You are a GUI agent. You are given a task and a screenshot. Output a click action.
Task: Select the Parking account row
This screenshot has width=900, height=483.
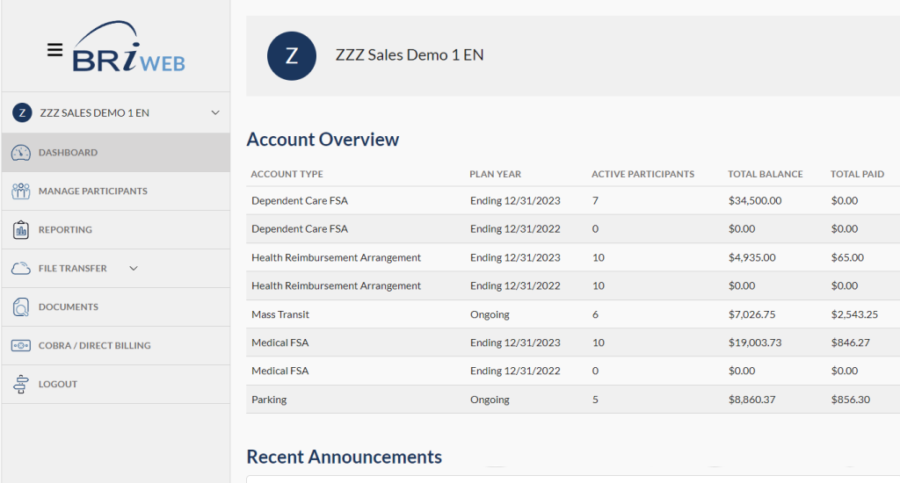(x=269, y=400)
